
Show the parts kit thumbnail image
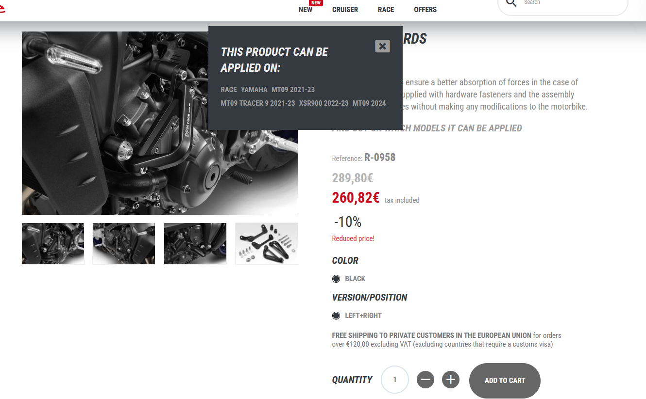click(267, 243)
